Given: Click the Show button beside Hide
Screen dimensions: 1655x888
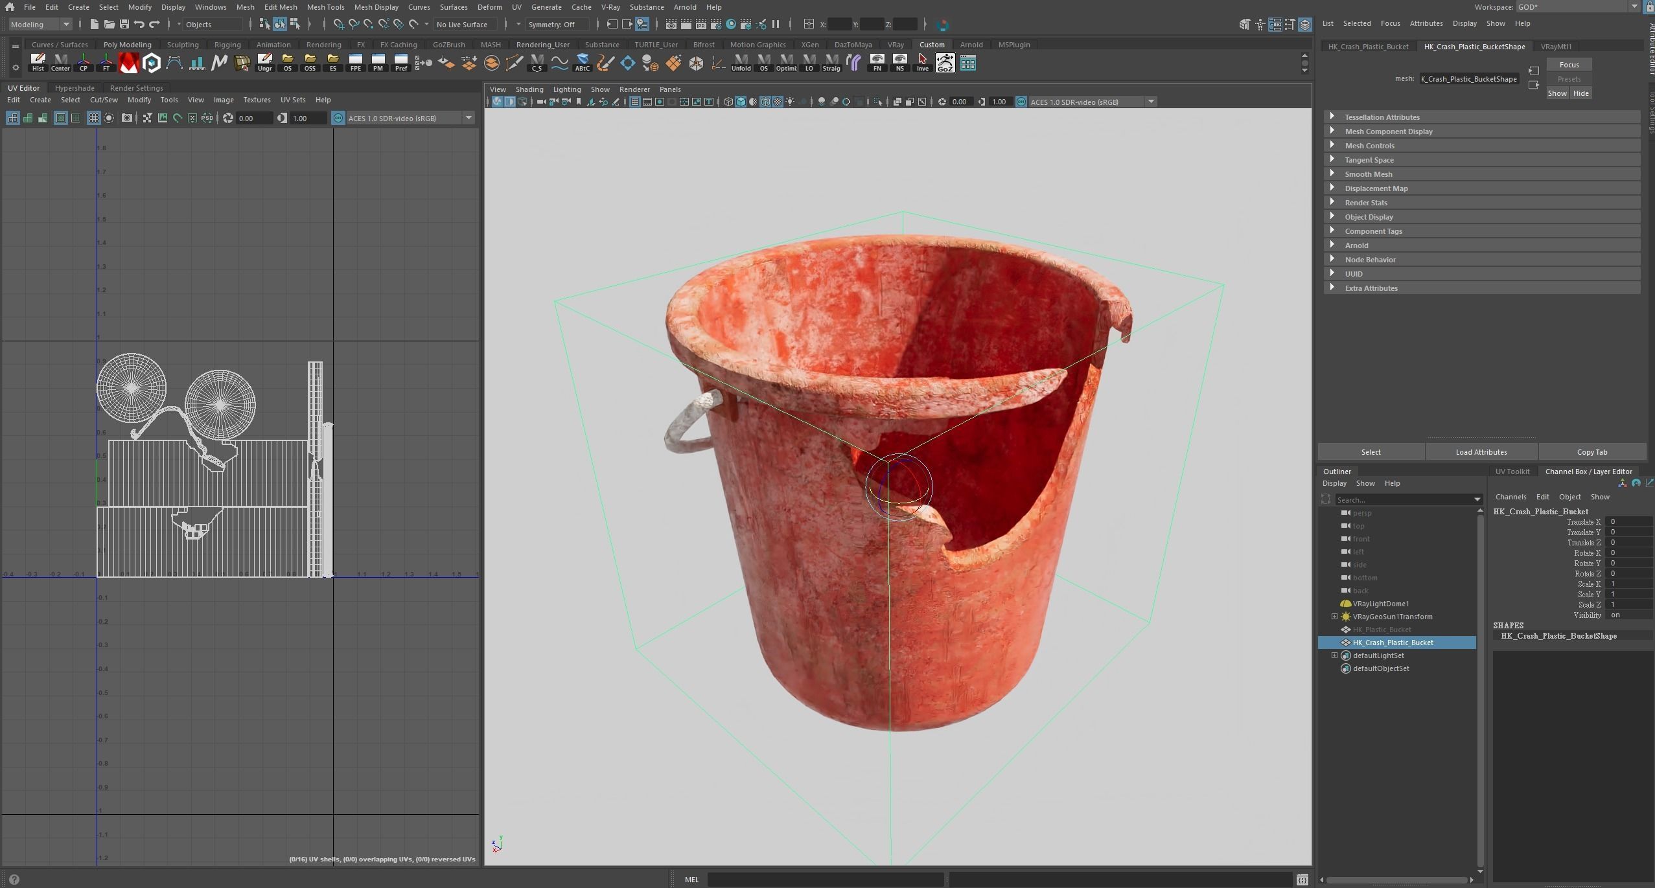Looking at the screenshot, I should (x=1557, y=93).
